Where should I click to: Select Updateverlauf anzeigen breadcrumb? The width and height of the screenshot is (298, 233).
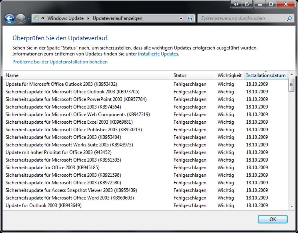118,18
